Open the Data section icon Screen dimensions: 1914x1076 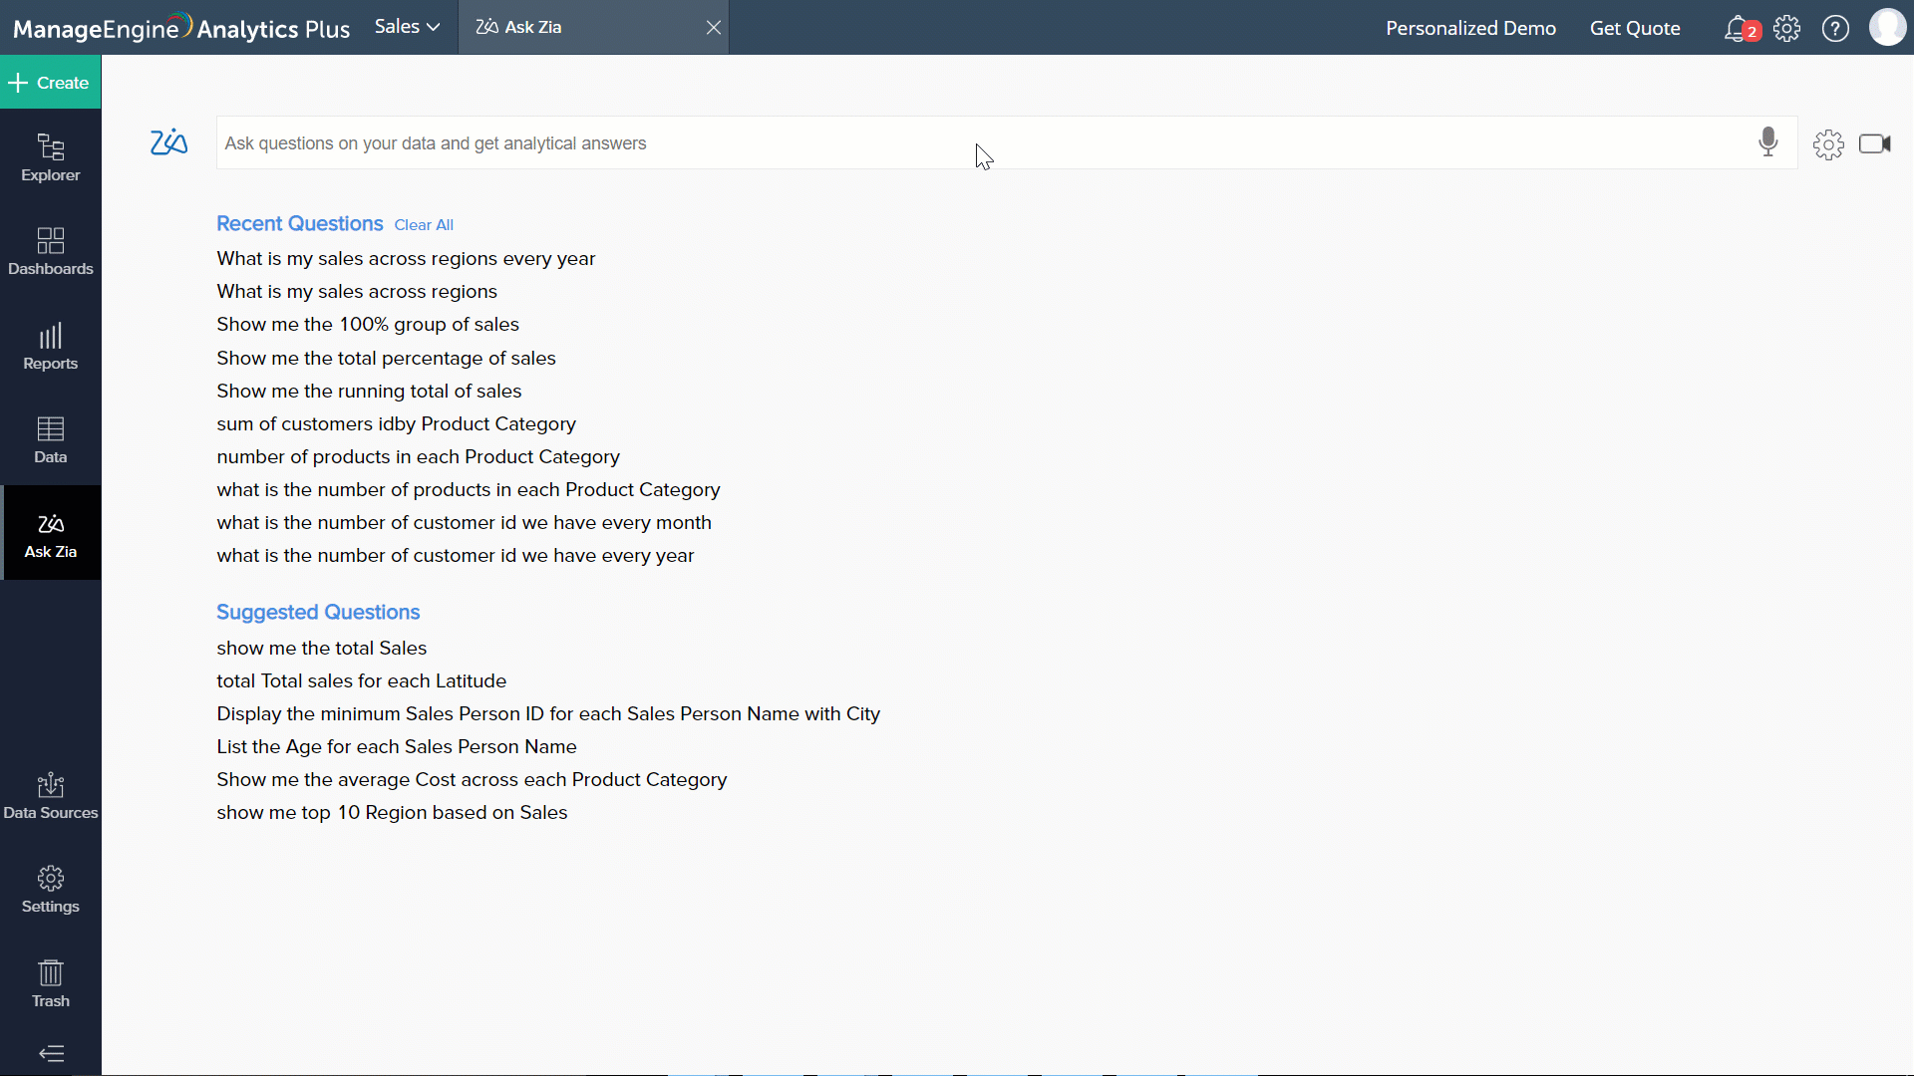click(x=51, y=439)
